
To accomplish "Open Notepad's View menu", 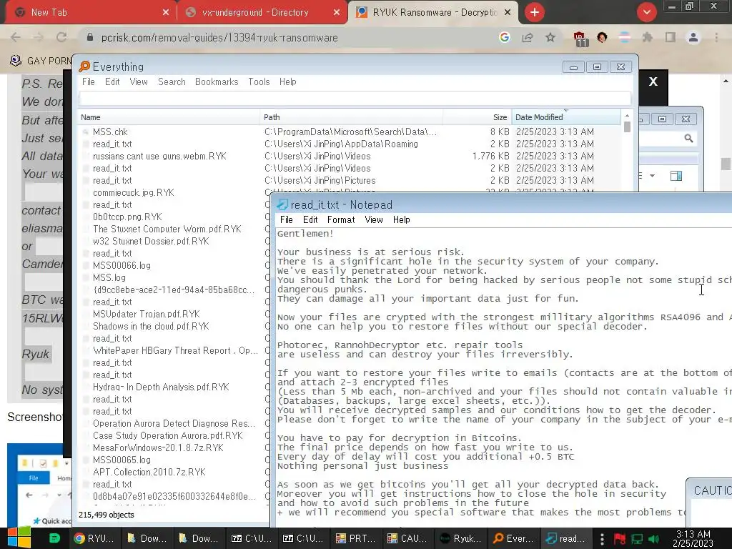I will [x=373, y=220].
